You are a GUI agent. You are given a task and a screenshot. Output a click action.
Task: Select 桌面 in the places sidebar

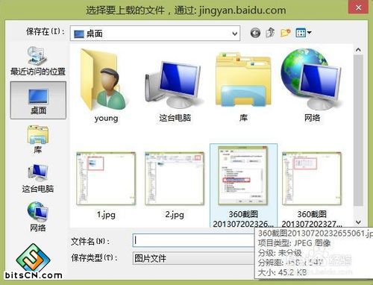pyautogui.click(x=38, y=100)
